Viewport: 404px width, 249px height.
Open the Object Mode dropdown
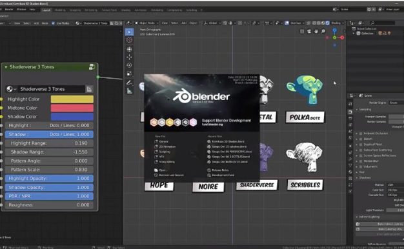coord(147,23)
